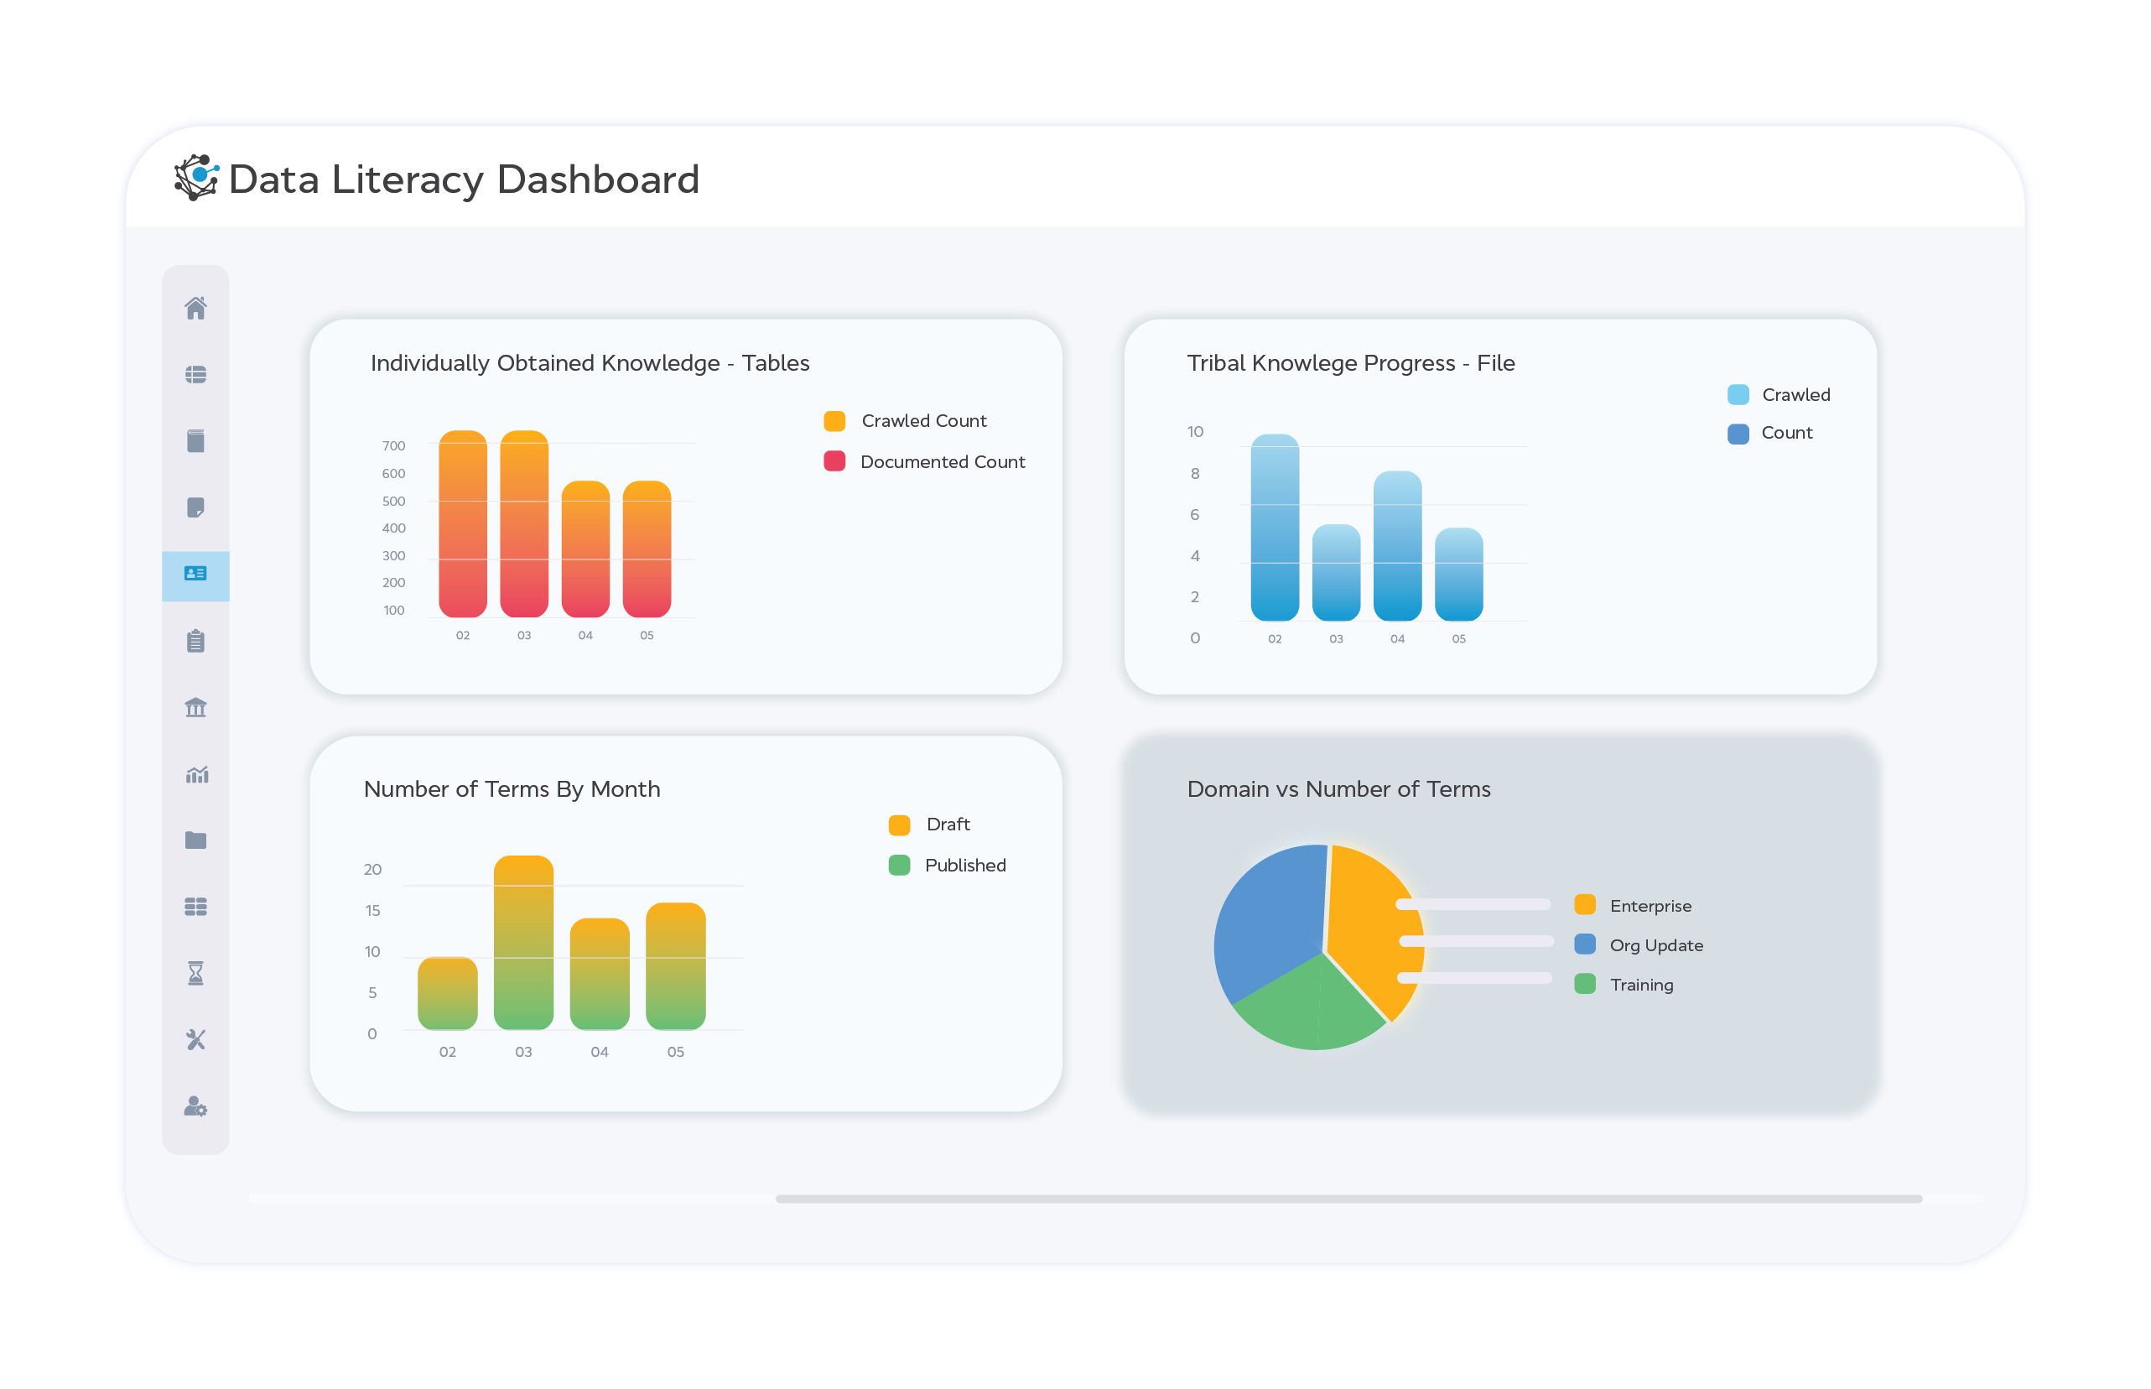
Task: Select the highlighted ID card sidebar icon
Action: point(196,574)
